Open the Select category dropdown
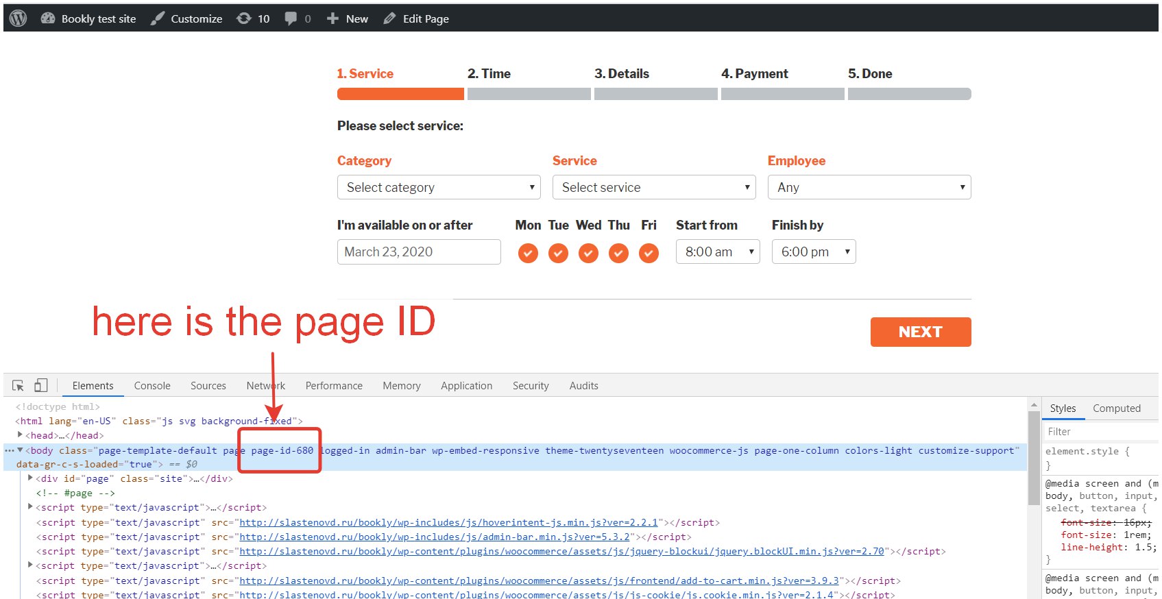 [x=439, y=187]
